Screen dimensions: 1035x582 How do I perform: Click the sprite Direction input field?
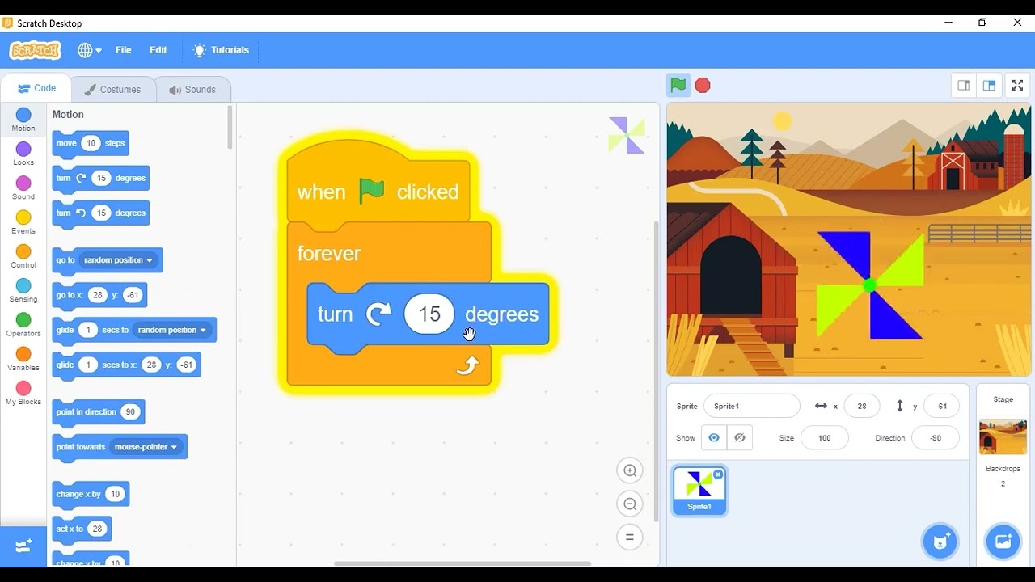(935, 437)
